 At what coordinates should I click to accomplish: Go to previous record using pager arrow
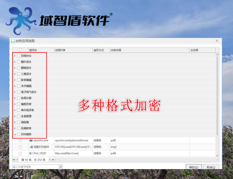17,160
